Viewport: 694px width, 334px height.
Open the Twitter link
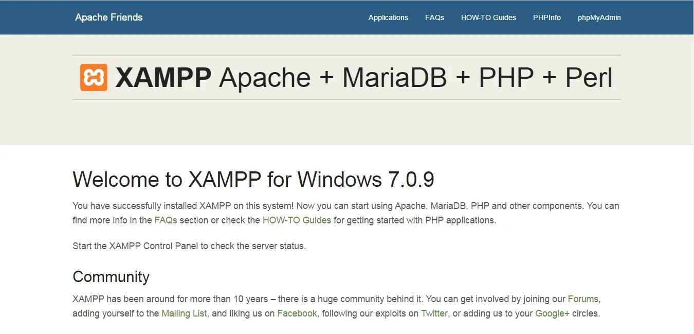click(x=434, y=313)
